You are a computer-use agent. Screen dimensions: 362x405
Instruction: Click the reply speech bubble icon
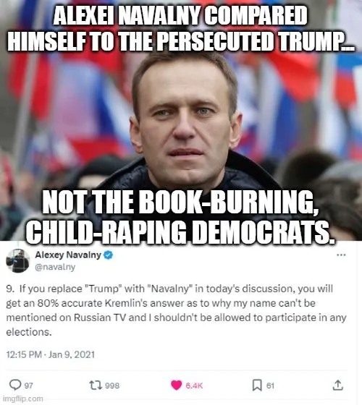coord(15,385)
